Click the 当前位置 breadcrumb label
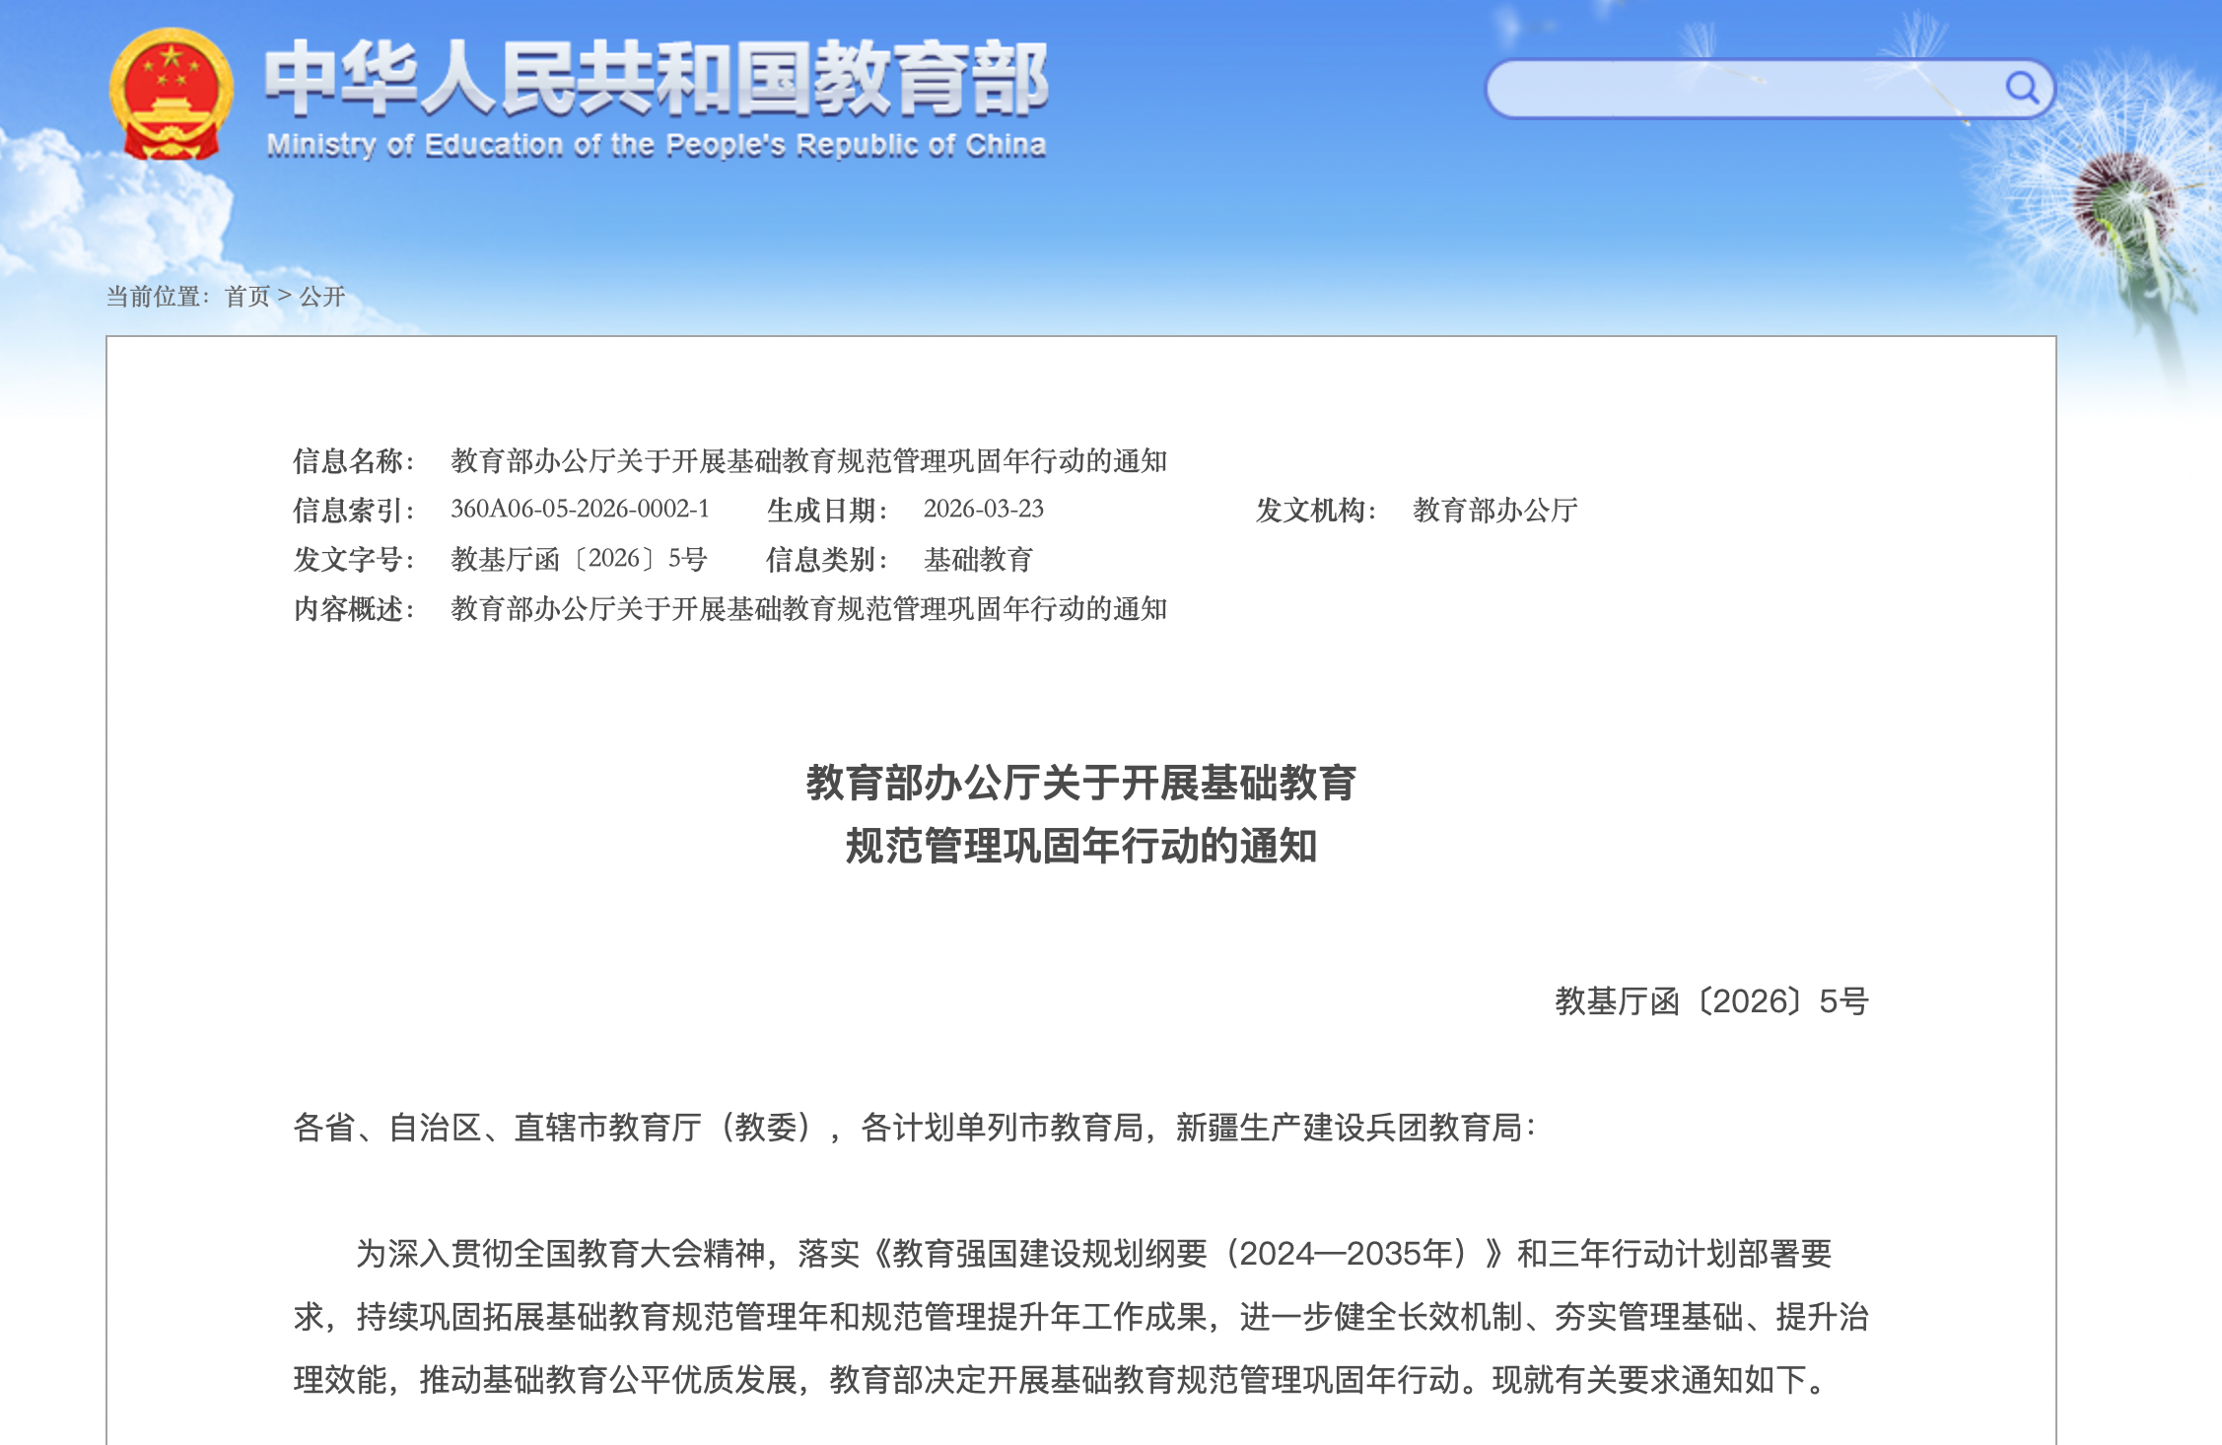This screenshot has height=1445, width=2222. click(x=156, y=297)
